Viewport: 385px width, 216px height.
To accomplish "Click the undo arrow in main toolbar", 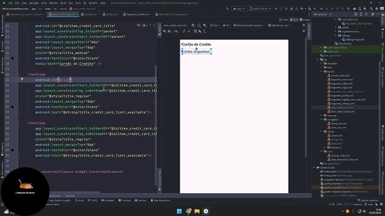I will point(348,8).
